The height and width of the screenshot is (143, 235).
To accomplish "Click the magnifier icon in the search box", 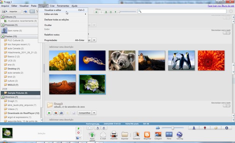I will coord(140,11).
